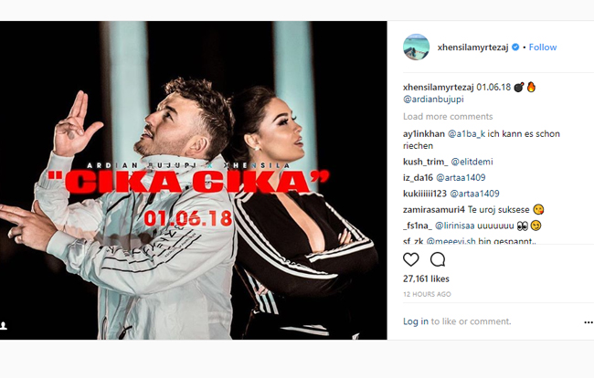Screen dimensions: 594x378
Task: Click the 12 hours ago timestamp
Action: click(x=427, y=294)
